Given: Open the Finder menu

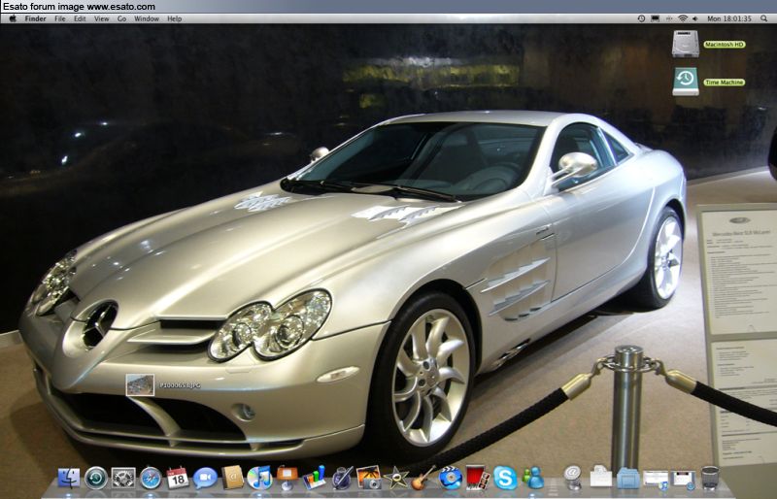Looking at the screenshot, I should coord(35,18).
